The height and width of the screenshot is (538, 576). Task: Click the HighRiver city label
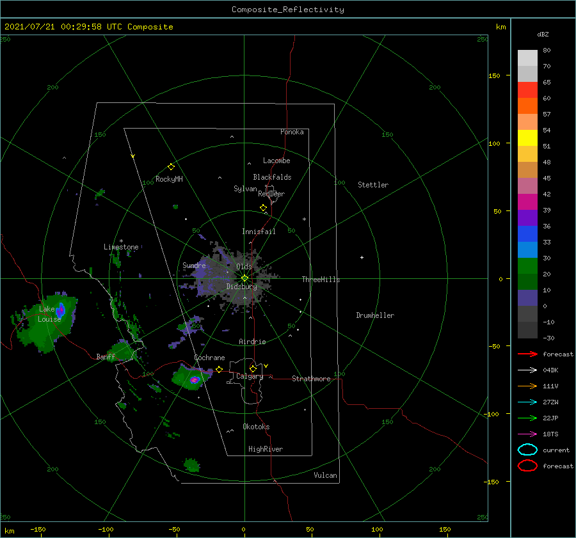point(266,449)
